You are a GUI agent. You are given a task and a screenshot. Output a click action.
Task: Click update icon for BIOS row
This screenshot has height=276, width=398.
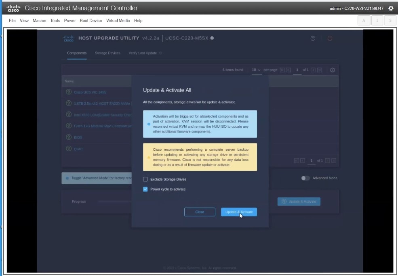[69, 137]
